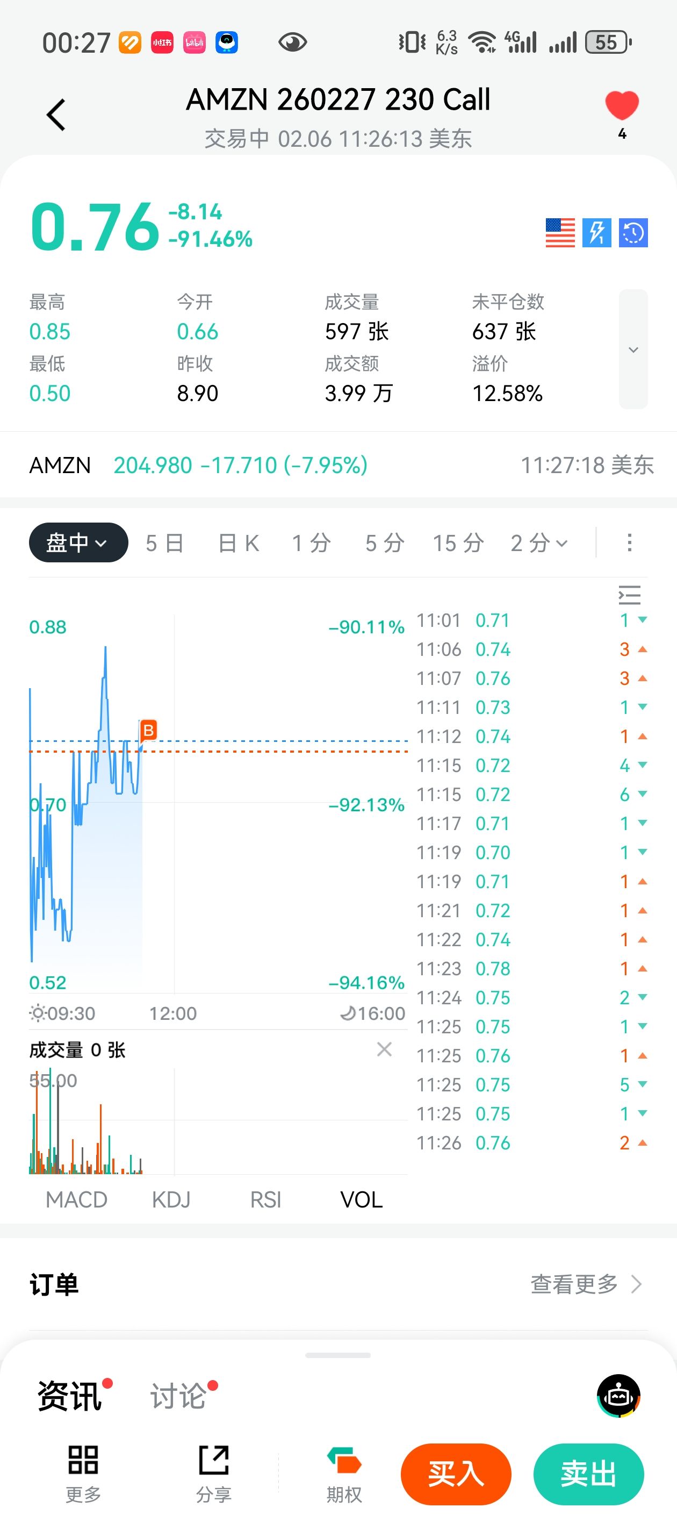This screenshot has height=1529, width=677.
Task: Tap the US flag market icon
Action: point(560,233)
